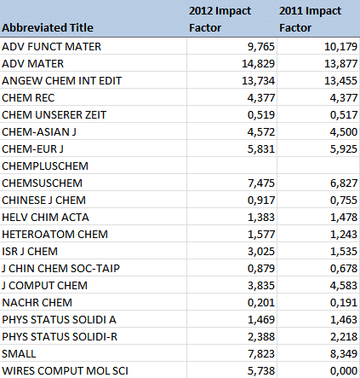Click the PHYS STATUS SOLIDI A cell

[x=94, y=319]
